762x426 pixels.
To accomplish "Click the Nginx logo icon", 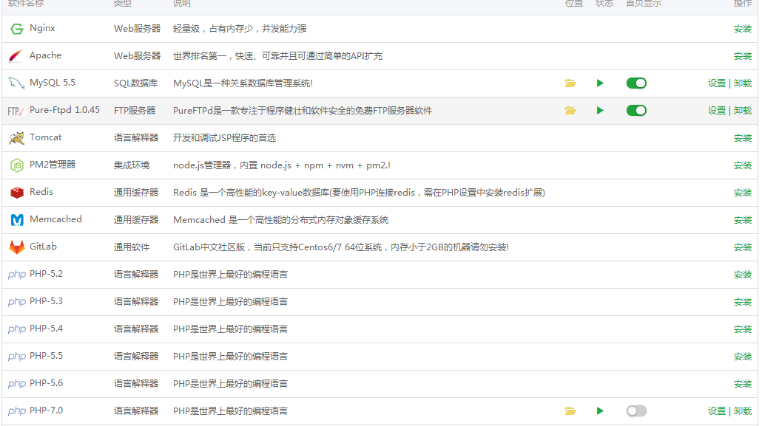I will click(17, 29).
